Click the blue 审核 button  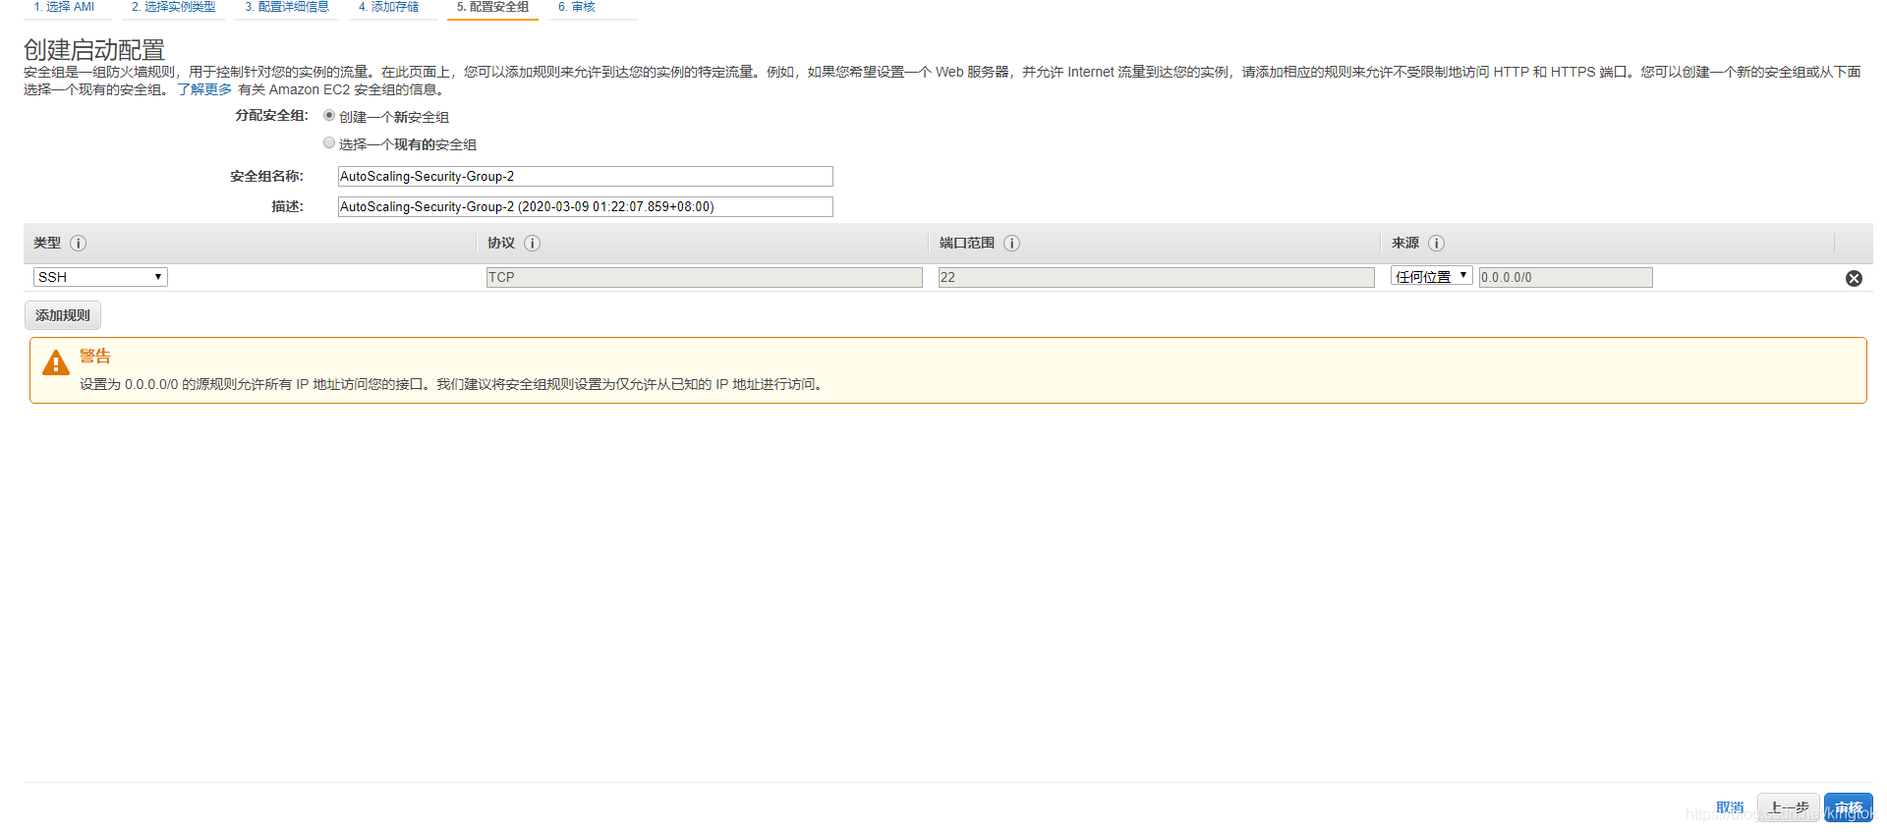(1849, 807)
